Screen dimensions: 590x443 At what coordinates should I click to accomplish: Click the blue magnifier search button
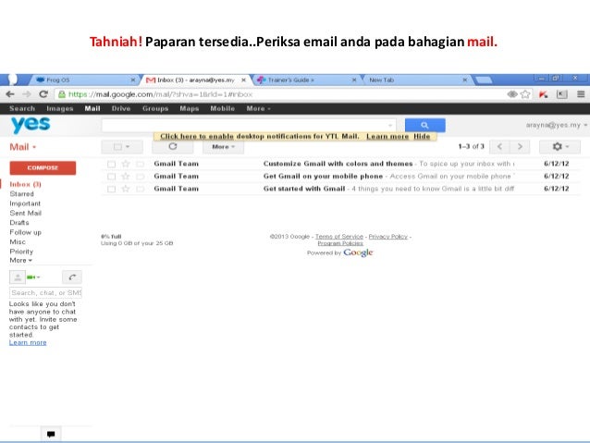(x=424, y=126)
